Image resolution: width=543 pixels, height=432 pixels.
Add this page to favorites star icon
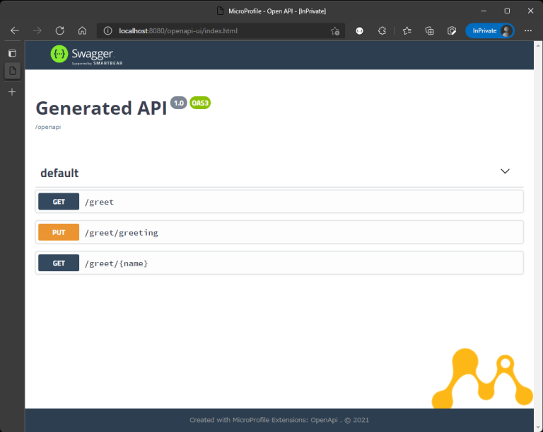[x=335, y=31]
